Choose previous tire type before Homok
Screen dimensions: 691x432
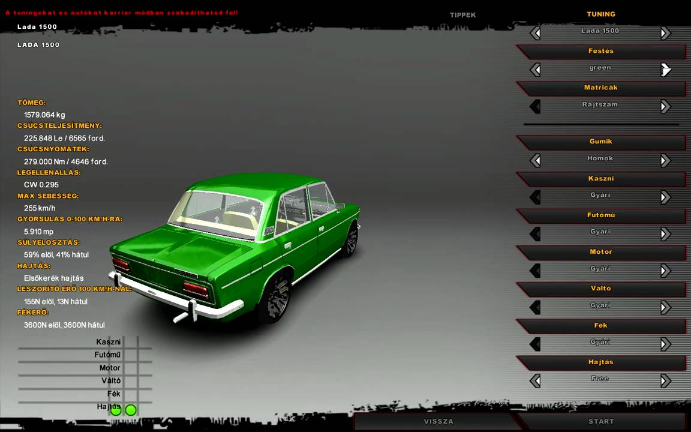click(535, 160)
